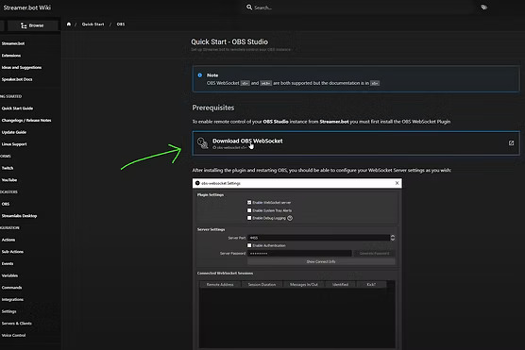Click the Generate Password button
This screenshot has height=350, width=525.
[x=374, y=253]
